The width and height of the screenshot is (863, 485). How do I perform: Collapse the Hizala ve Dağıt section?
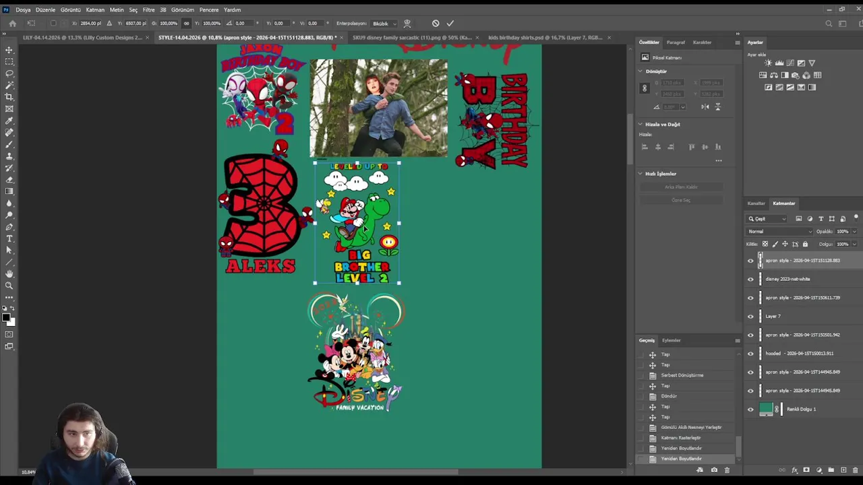[x=641, y=124]
